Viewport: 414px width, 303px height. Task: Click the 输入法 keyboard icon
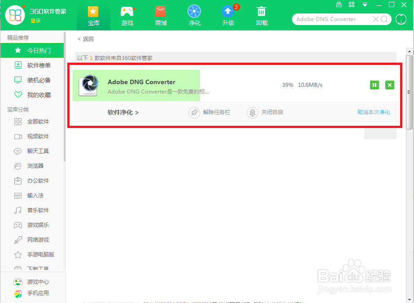(18, 196)
